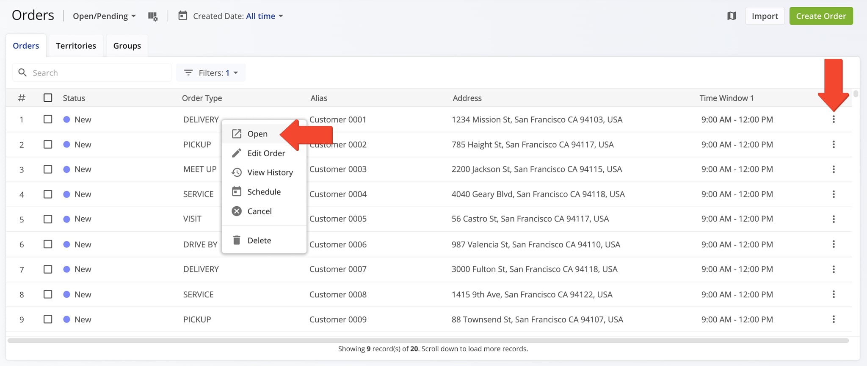Open three-dot menu for Customer 0005
Image resolution: width=867 pixels, height=366 pixels.
[x=834, y=219]
